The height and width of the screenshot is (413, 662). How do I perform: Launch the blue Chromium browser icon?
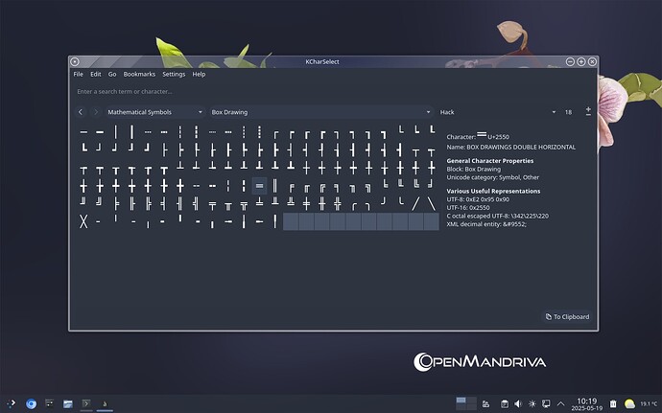coord(31,403)
